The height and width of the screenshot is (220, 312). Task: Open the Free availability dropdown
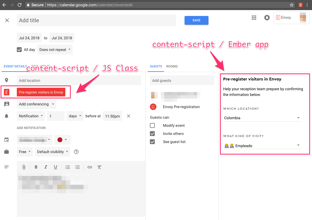(x=25, y=152)
